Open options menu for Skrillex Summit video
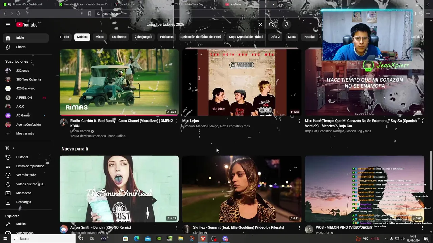433x243 pixels. click(299, 228)
